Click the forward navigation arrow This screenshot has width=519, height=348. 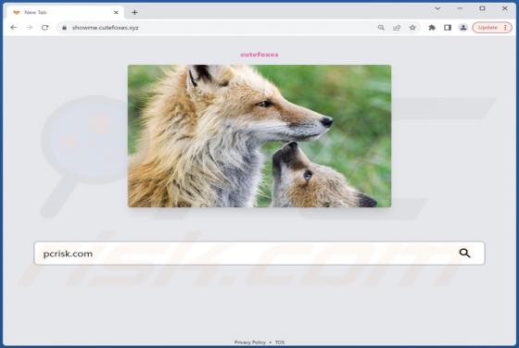click(30, 28)
